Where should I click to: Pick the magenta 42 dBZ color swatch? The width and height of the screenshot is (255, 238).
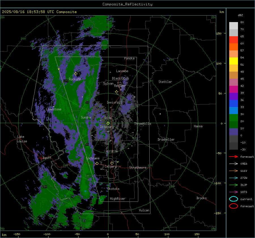pyautogui.click(x=233, y=89)
